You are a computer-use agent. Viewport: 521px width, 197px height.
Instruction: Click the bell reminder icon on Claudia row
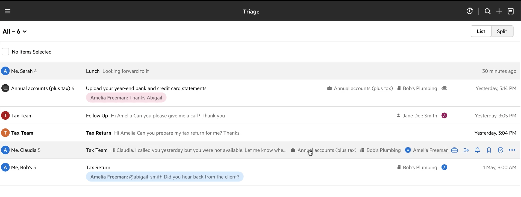coord(477,150)
